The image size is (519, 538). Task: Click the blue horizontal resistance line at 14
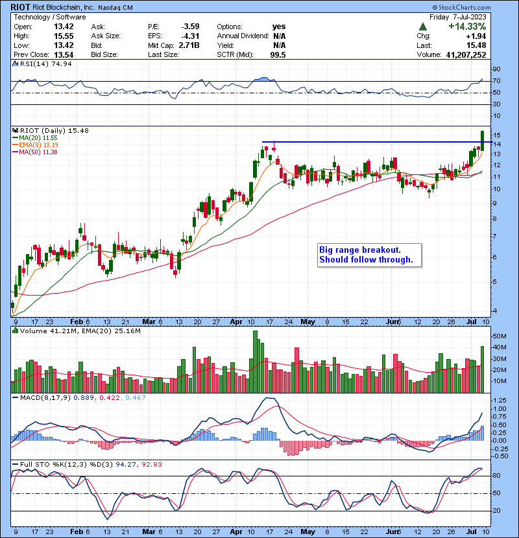[x=377, y=142]
